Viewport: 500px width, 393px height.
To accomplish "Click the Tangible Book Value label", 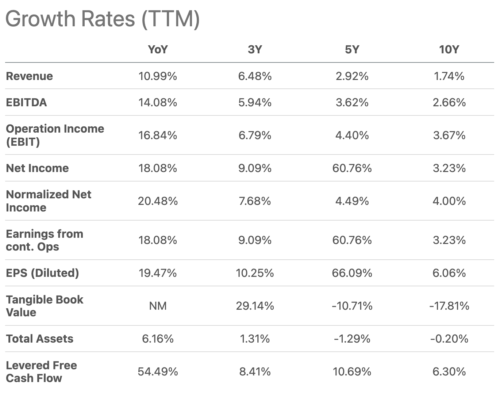I will point(45,306).
